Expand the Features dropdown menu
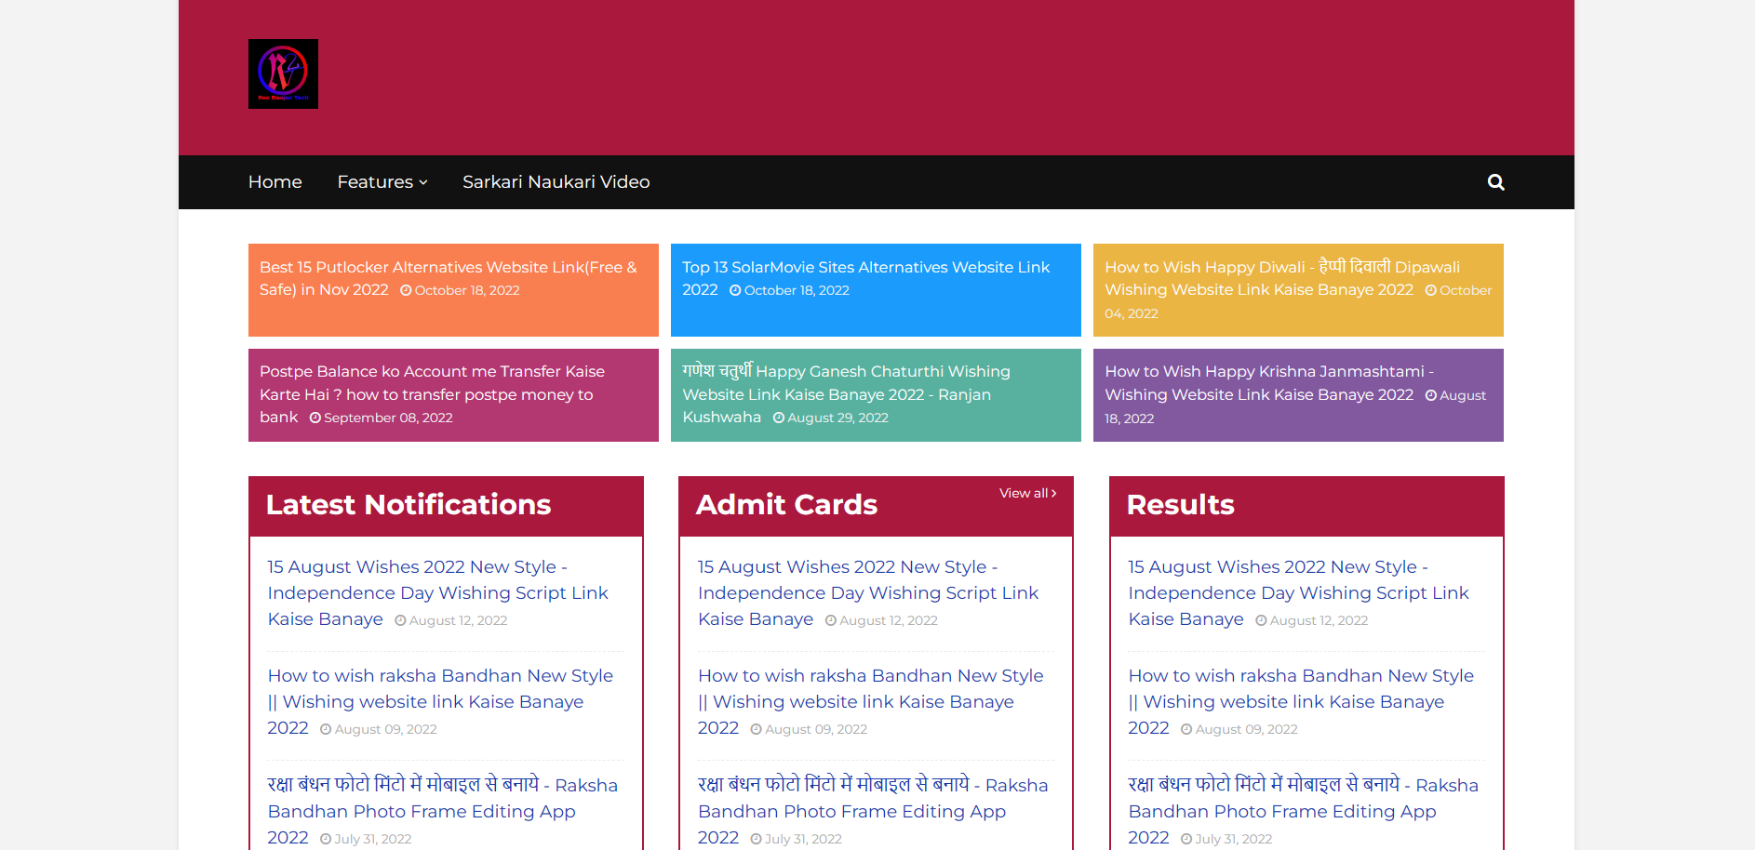This screenshot has height=850, width=1755. pyautogui.click(x=382, y=182)
